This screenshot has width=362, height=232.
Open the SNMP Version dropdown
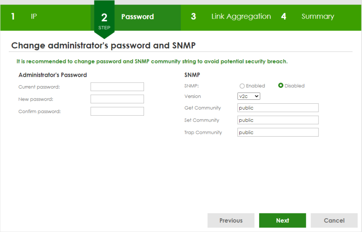pos(249,96)
